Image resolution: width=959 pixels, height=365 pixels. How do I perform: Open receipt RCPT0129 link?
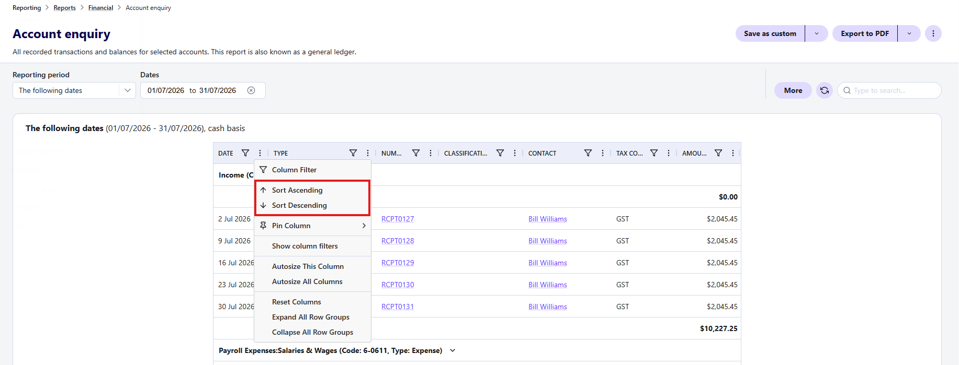pos(398,263)
